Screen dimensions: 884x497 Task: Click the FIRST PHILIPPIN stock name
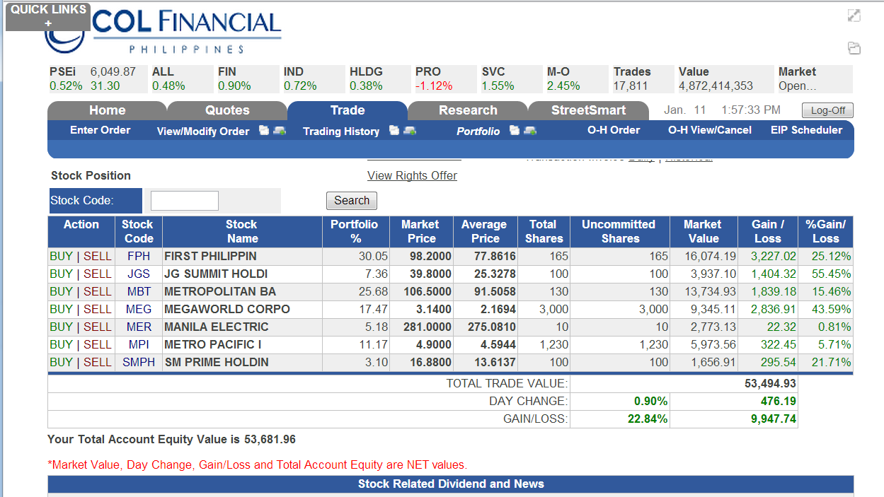pos(210,256)
